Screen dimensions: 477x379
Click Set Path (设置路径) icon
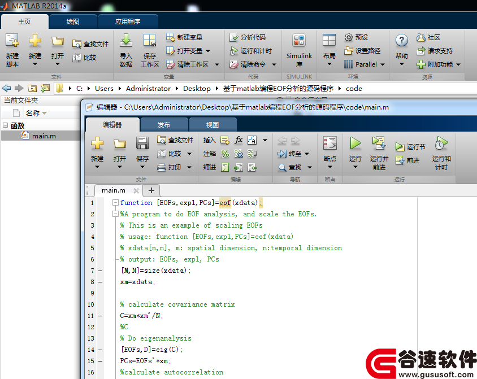pyautogui.click(x=348, y=51)
